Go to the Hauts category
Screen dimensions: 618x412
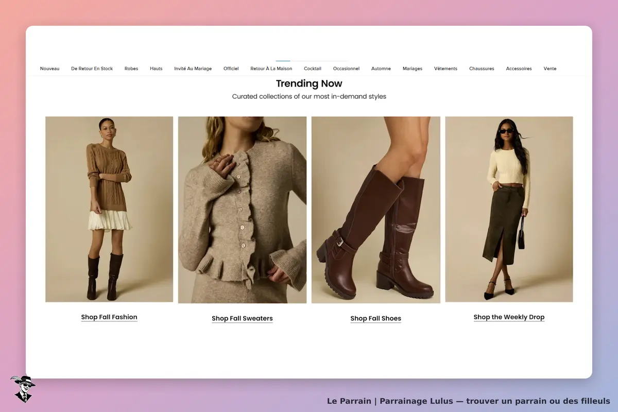click(156, 68)
